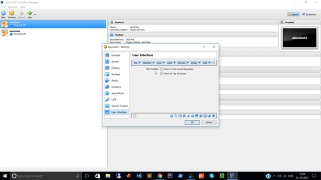The width and height of the screenshot is (321, 180).
Task: Expand File dropdown in menu bar editor
Action: click(x=139, y=63)
